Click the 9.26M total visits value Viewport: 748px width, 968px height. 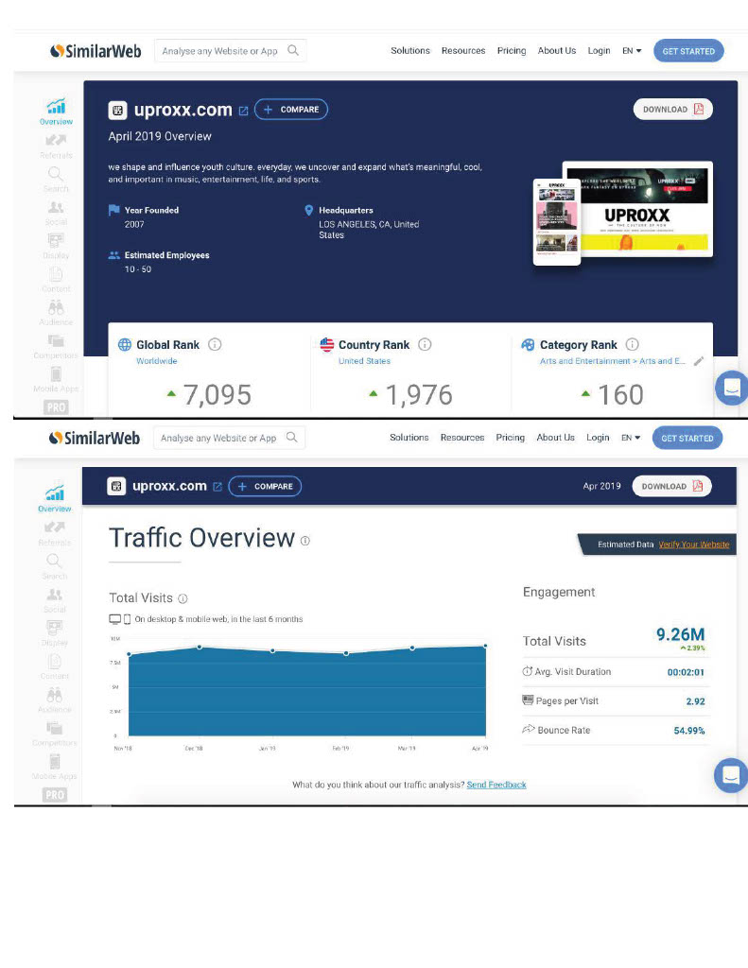tap(680, 634)
